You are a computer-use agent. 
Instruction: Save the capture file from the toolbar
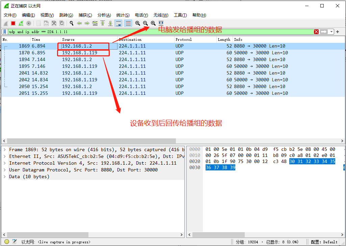coord(46,23)
